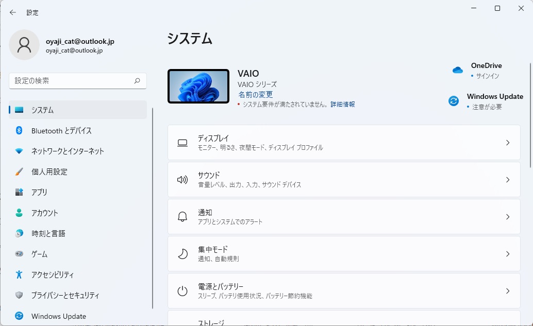
Task: Click アプリとシステムでのアラート description text
Action: (230, 222)
